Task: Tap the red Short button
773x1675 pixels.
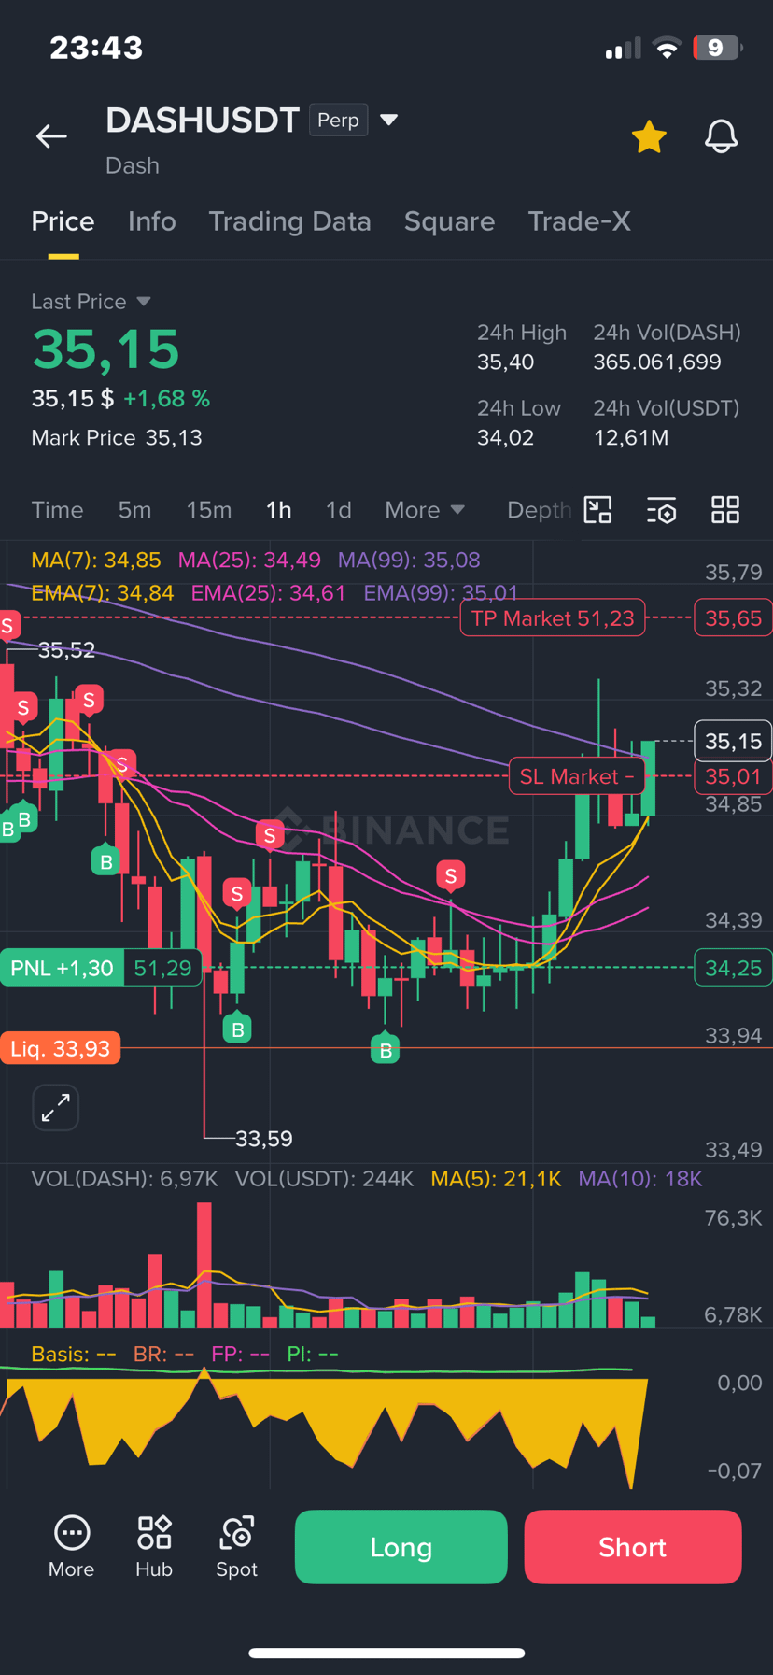Action: (x=633, y=1547)
